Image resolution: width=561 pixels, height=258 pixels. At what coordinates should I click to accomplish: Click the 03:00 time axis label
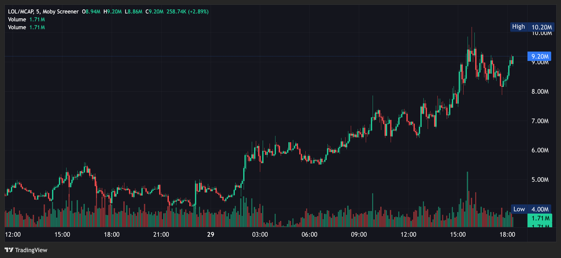[x=260, y=234]
